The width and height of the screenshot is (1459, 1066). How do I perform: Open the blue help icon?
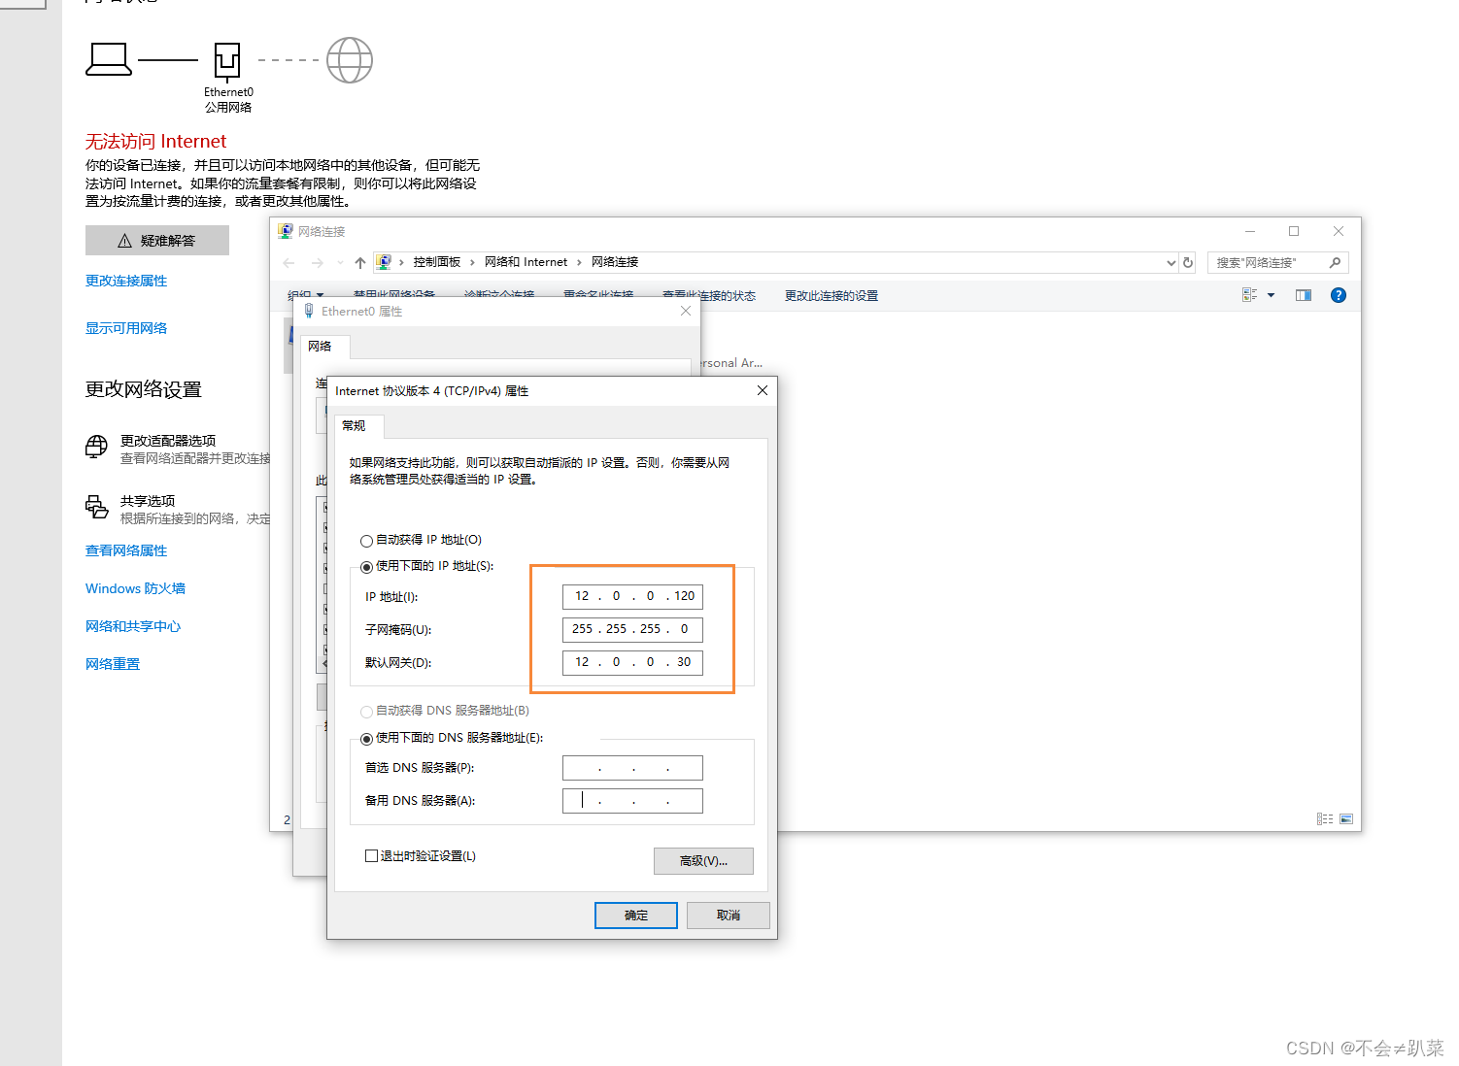[x=1339, y=295]
